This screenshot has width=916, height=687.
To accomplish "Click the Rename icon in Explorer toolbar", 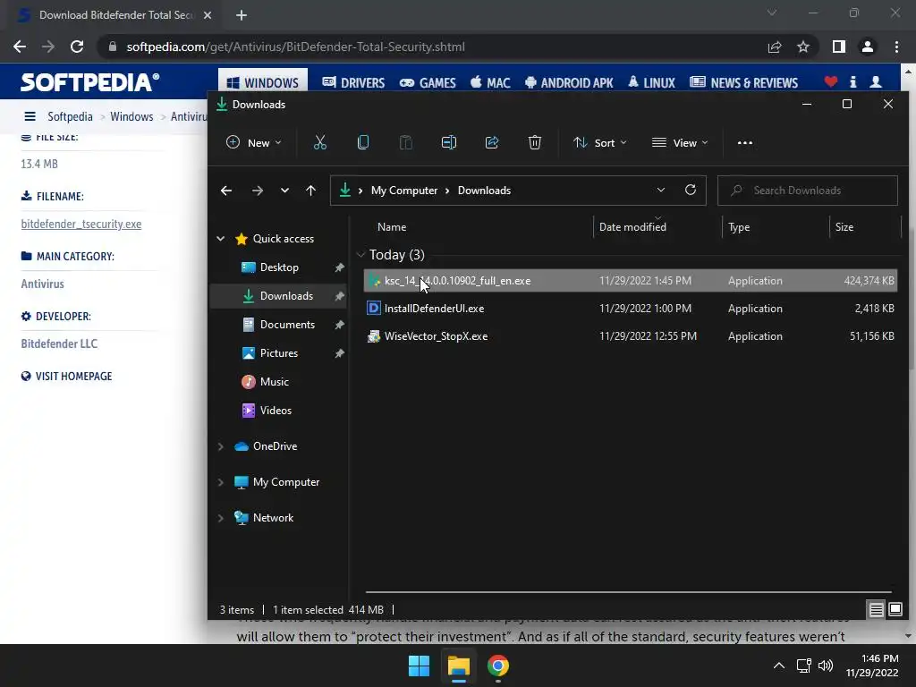I will 449,142.
